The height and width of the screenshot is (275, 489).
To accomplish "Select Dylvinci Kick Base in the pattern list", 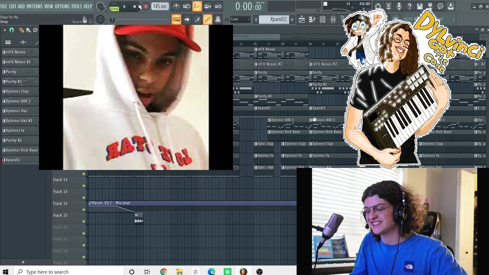I will [x=20, y=150].
